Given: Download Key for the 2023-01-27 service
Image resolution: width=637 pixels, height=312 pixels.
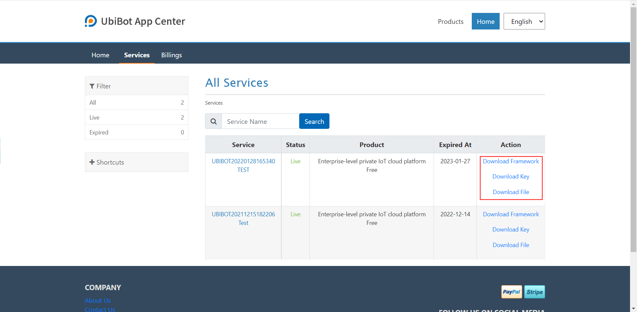Looking at the screenshot, I should tap(511, 177).
